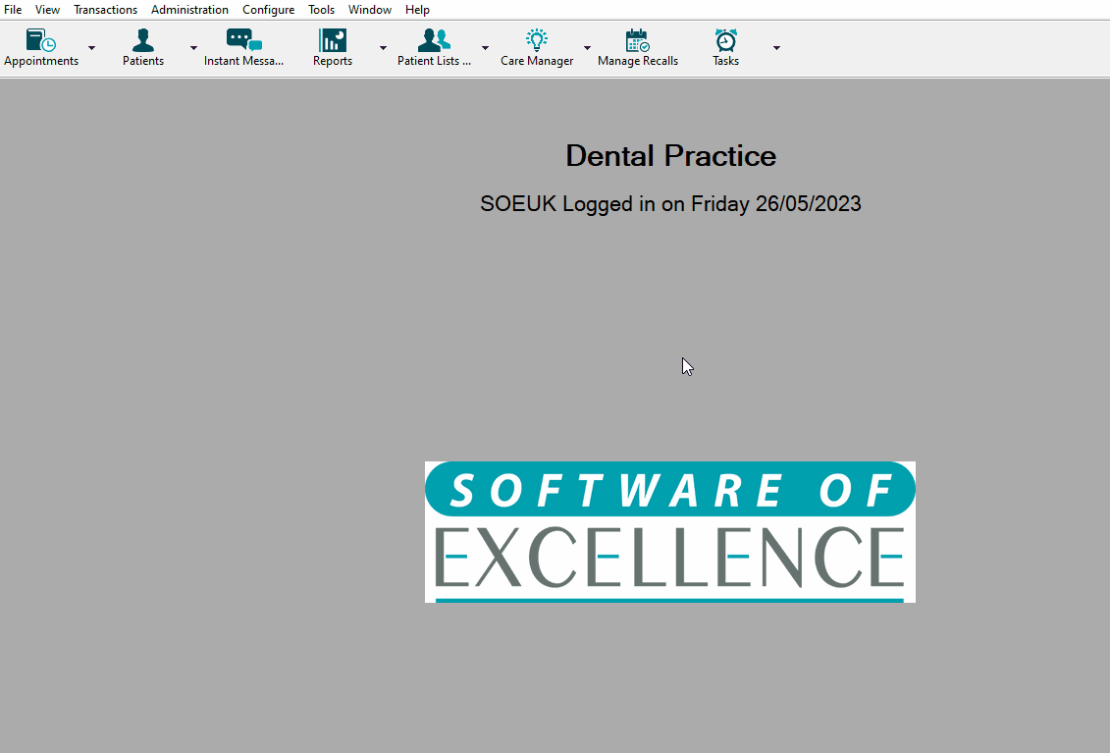This screenshot has width=1110, height=753.
Task: Open the Window menu
Action: 370,10
